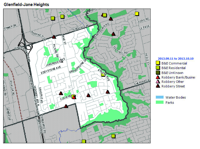Screen dimensions: 200x149
Task: Click the SAMBA DR street label
Action: point(8,114)
